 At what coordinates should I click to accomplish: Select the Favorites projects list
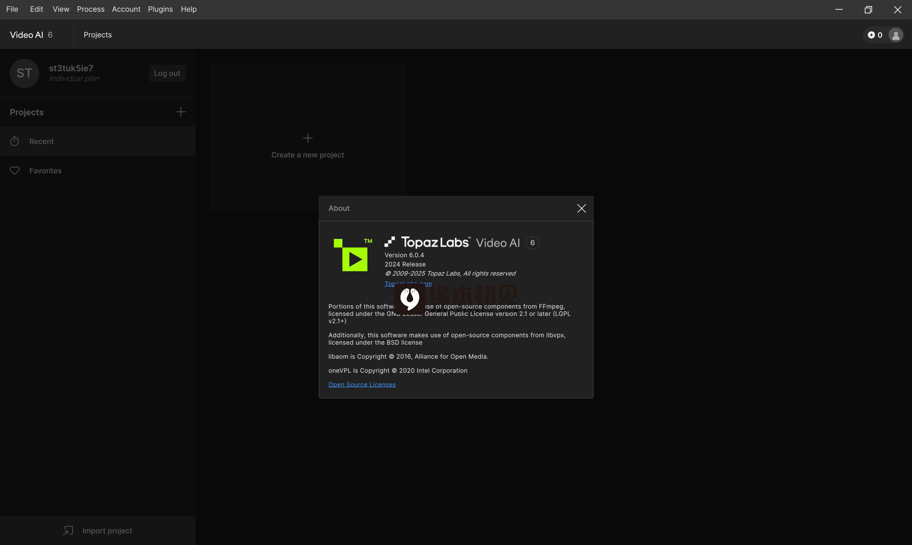pos(98,171)
